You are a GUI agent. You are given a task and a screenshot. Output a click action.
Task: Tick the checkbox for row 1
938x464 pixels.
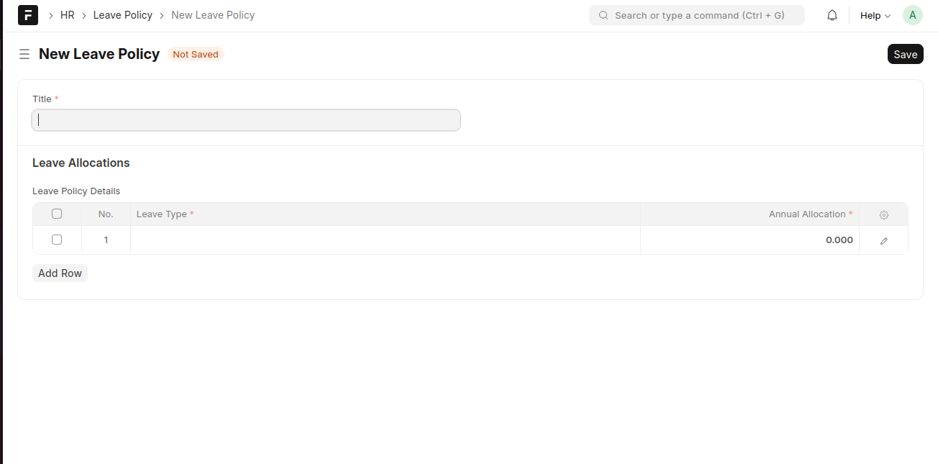coord(57,240)
